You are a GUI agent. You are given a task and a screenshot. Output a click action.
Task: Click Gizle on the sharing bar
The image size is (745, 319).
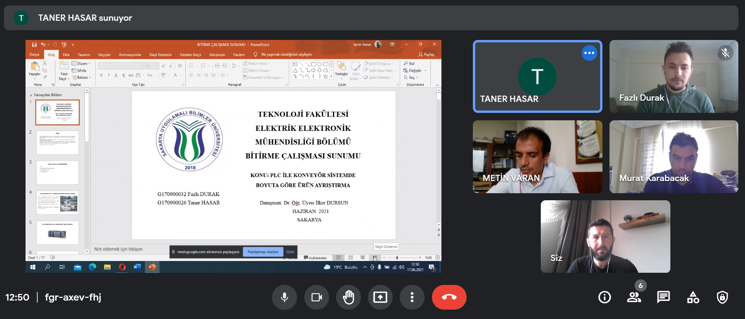coord(290,252)
